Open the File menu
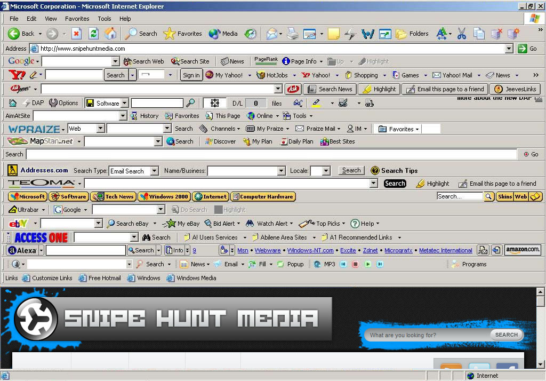 pyautogui.click(x=14, y=19)
